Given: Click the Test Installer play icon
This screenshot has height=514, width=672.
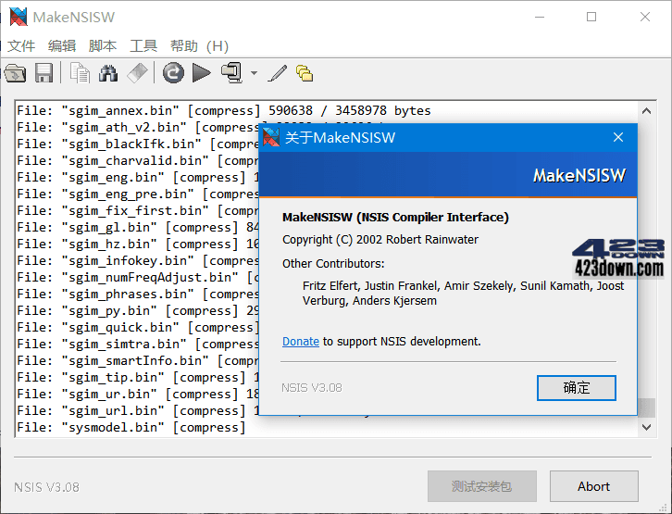Looking at the screenshot, I should [x=202, y=73].
